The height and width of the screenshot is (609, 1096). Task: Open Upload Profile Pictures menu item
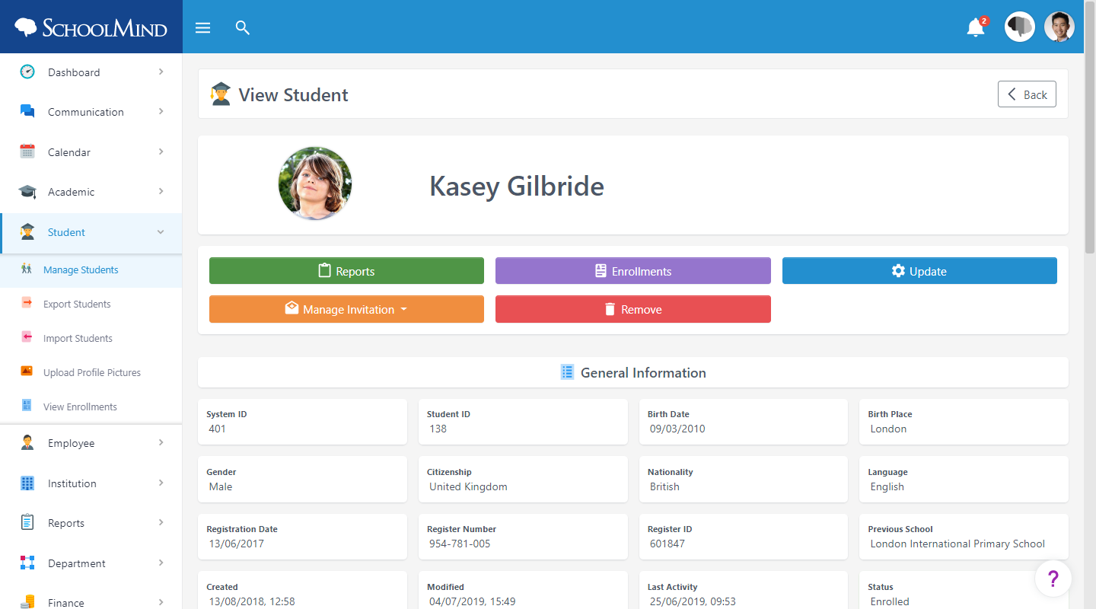[x=91, y=372]
